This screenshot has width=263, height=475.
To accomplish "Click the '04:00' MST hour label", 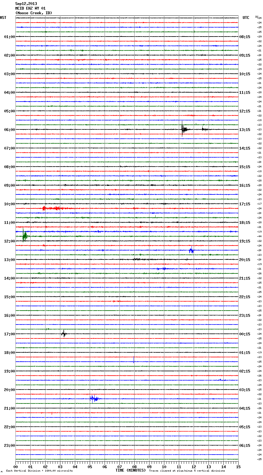I will [10, 92].
